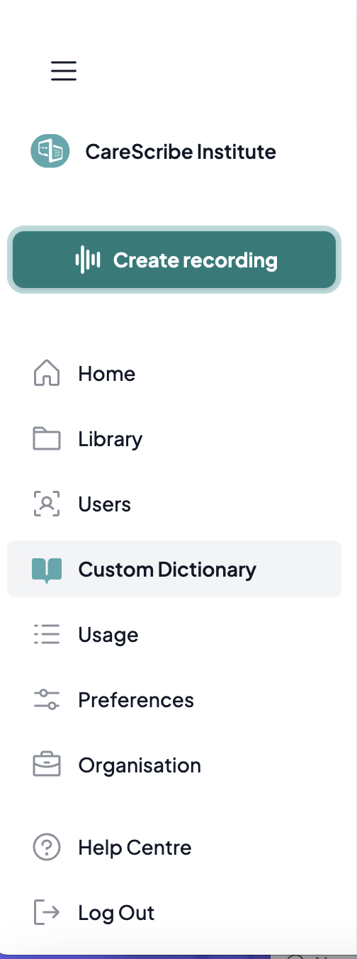Click the Log Out arrow icon

(47, 912)
